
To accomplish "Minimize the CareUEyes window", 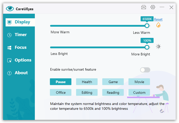I will pos(162,7).
